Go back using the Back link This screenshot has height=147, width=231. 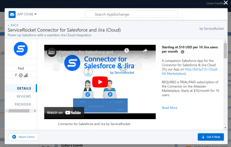(x=13, y=25)
